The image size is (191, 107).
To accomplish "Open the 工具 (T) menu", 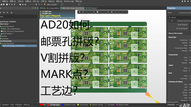I will point(43,1).
